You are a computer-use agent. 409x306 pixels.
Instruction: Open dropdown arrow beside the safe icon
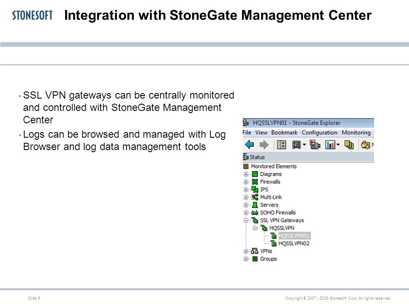[304, 144]
